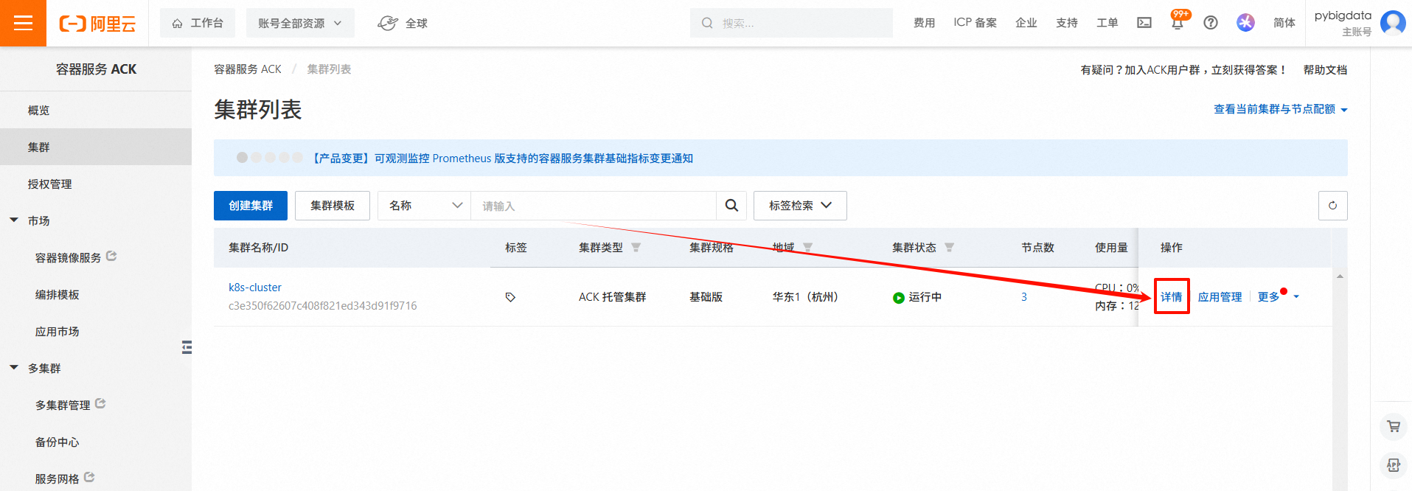This screenshot has width=1412, height=491.
Task: Open ICP 备案 in the top bar
Action: point(975,23)
